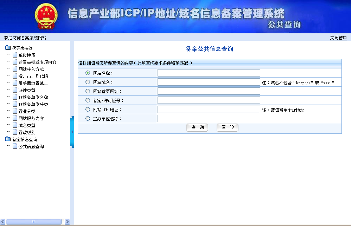
Task: Open the IP报备单位分类 code table
Action: click(33, 104)
